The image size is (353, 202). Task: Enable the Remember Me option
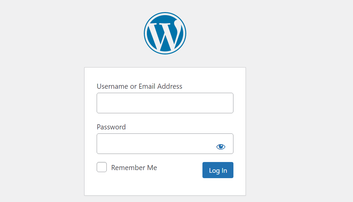coord(101,167)
